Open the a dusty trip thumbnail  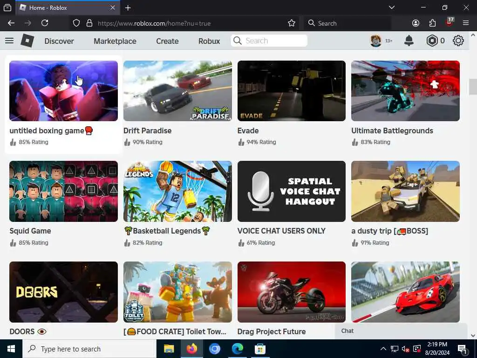point(406,191)
